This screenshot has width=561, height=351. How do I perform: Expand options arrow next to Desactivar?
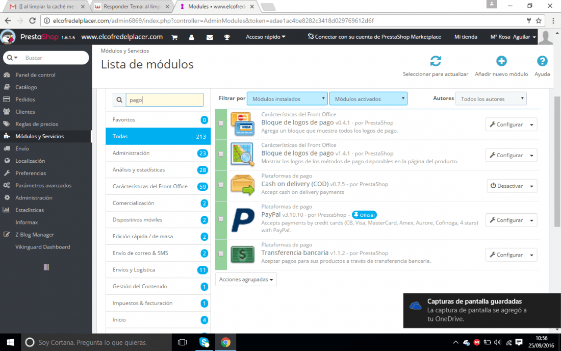(x=531, y=186)
